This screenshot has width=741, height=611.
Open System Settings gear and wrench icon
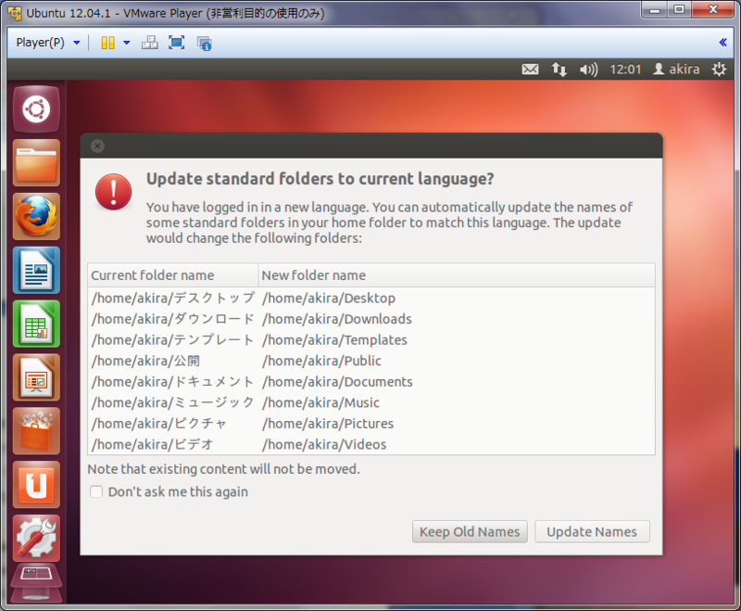coord(36,538)
